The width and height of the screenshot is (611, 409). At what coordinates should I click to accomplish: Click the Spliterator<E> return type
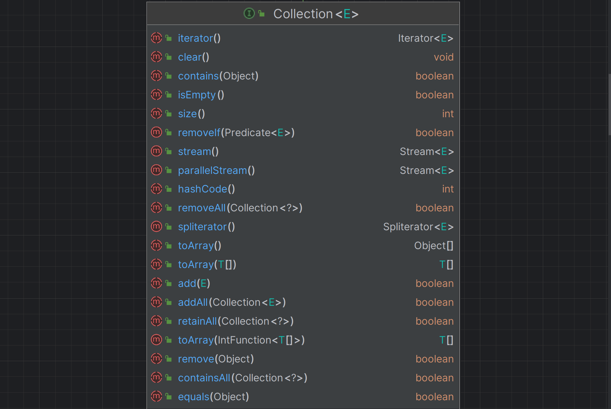click(x=418, y=227)
